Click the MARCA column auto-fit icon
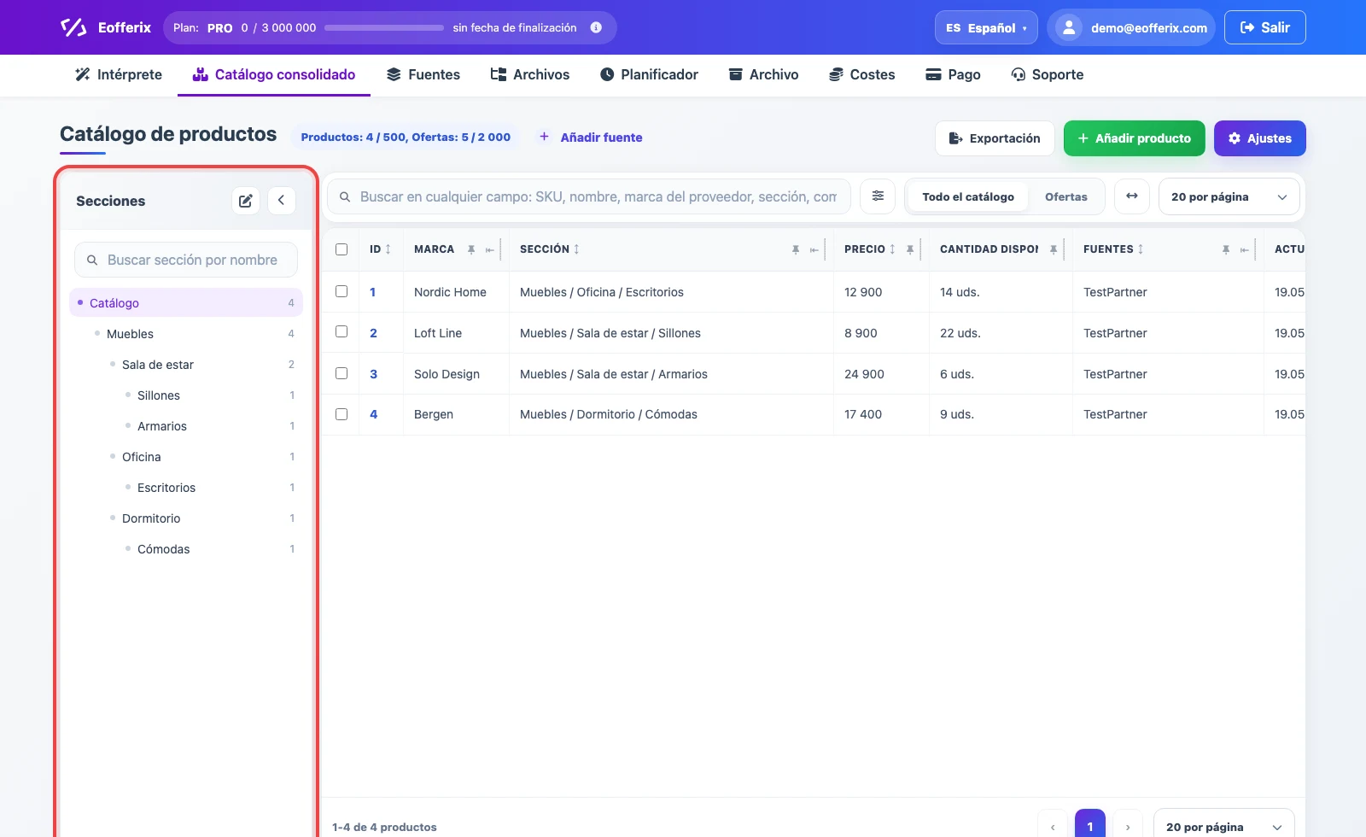Image resolution: width=1366 pixels, height=837 pixels. 490,249
